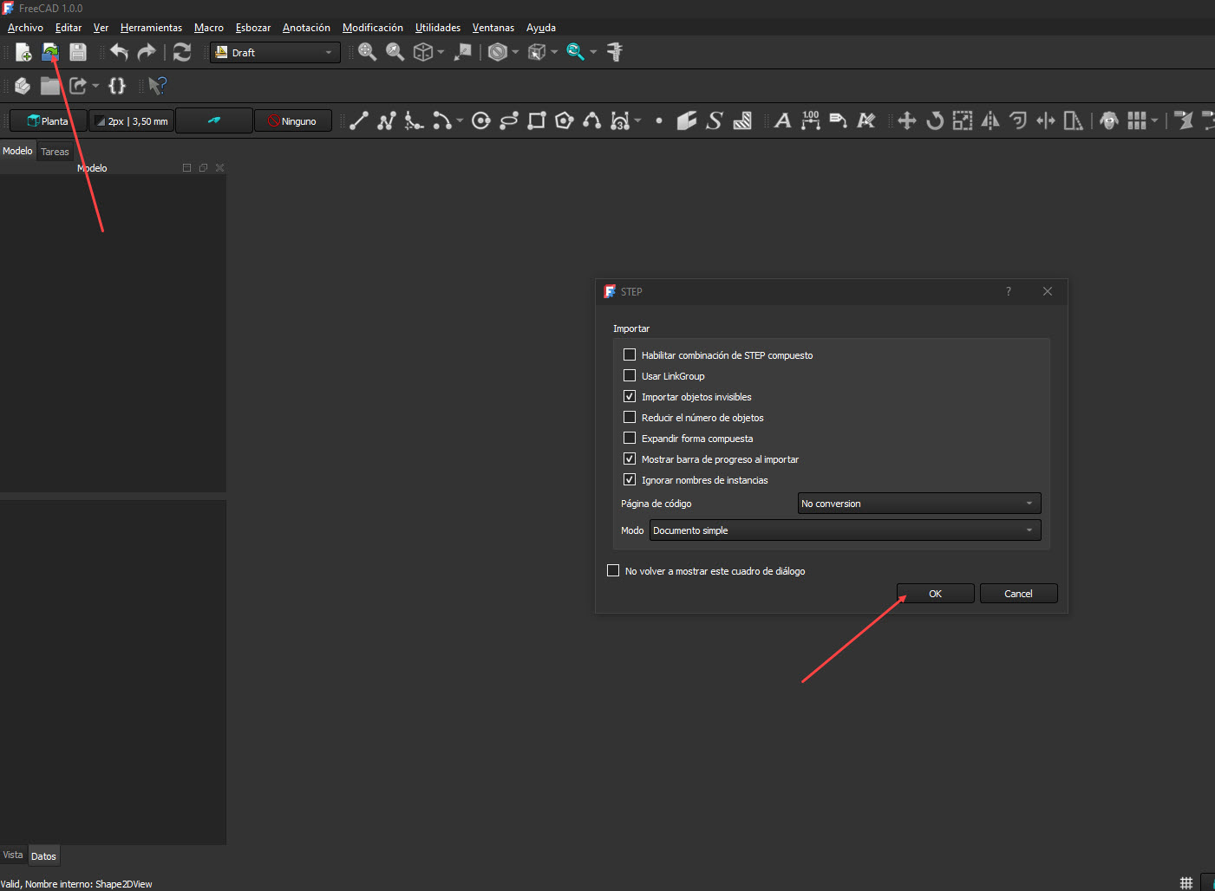Open the Editar menu

[69, 28]
